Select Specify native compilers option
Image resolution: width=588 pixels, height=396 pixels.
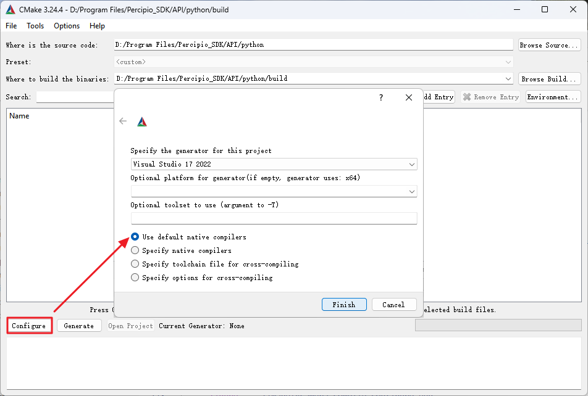tap(135, 250)
